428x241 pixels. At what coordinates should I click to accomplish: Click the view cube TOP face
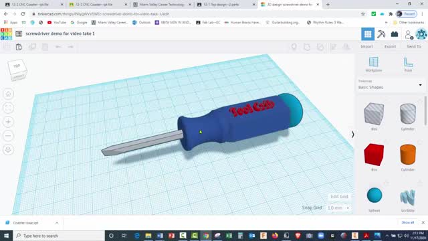click(x=17, y=66)
